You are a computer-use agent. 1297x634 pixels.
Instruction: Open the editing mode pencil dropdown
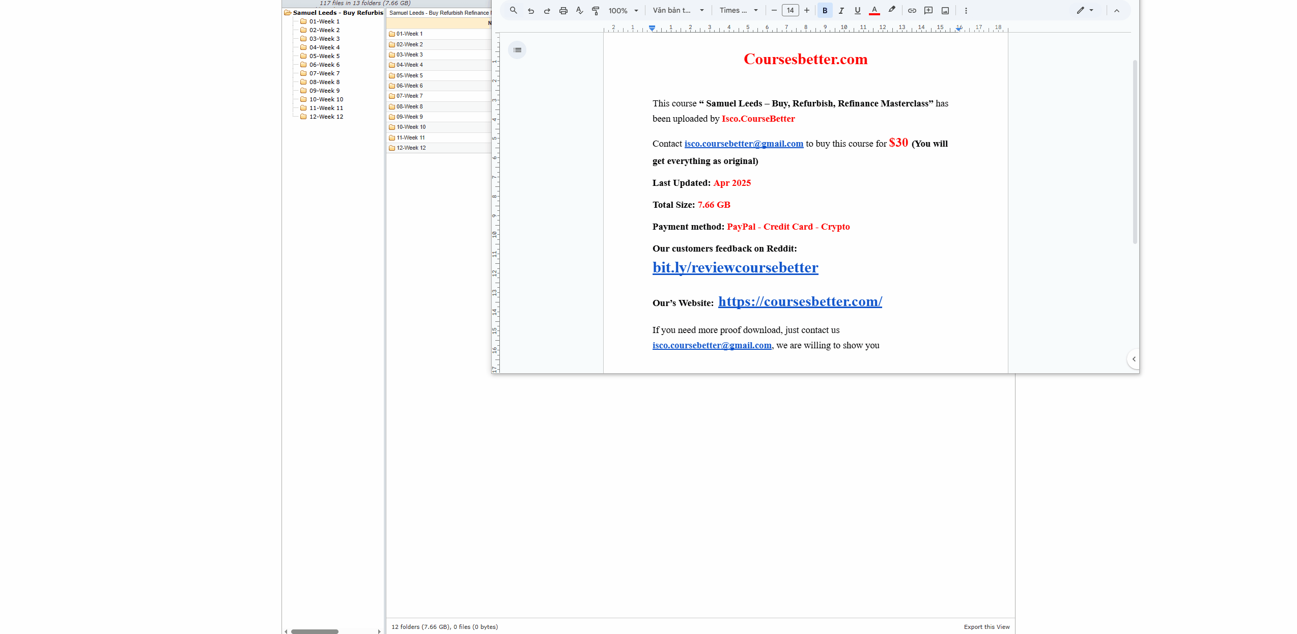click(x=1085, y=11)
